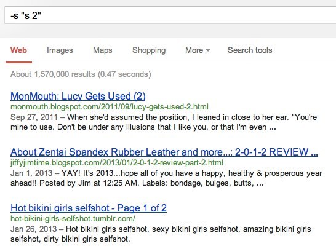
Task: Click the monmouth.blogspot.com green URL
Action: (x=110, y=106)
